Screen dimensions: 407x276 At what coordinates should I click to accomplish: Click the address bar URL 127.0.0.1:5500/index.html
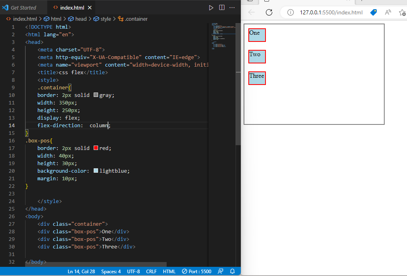pos(331,12)
